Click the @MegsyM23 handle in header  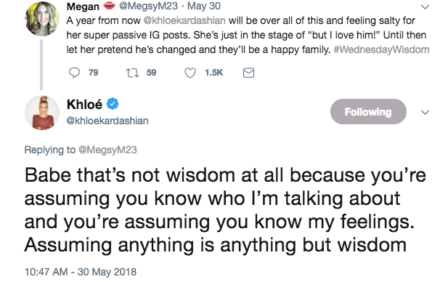[148, 6]
